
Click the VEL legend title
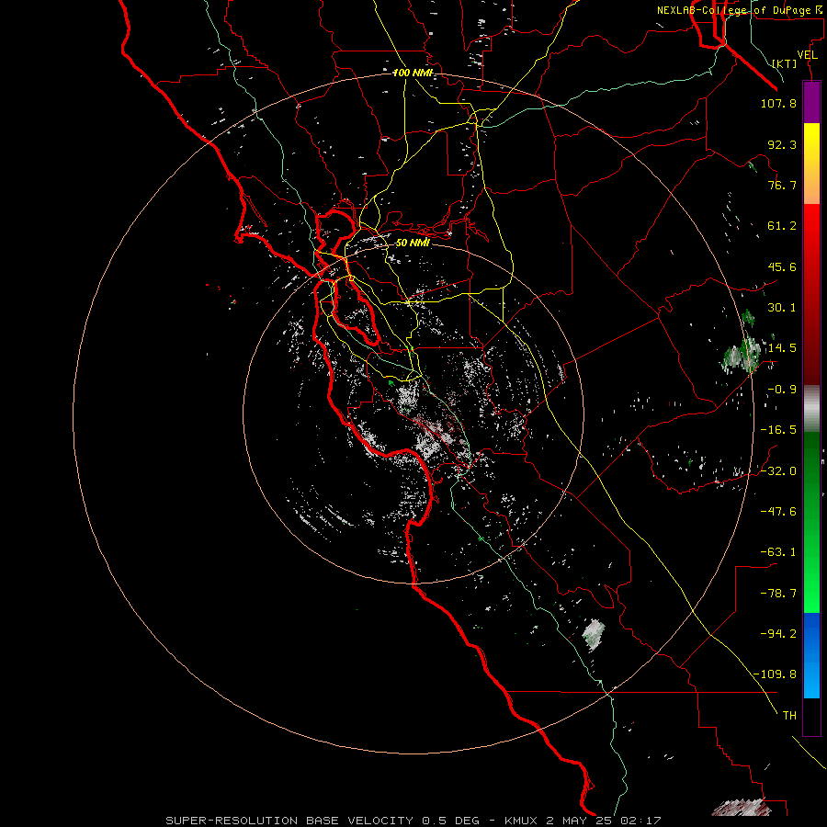(x=807, y=55)
